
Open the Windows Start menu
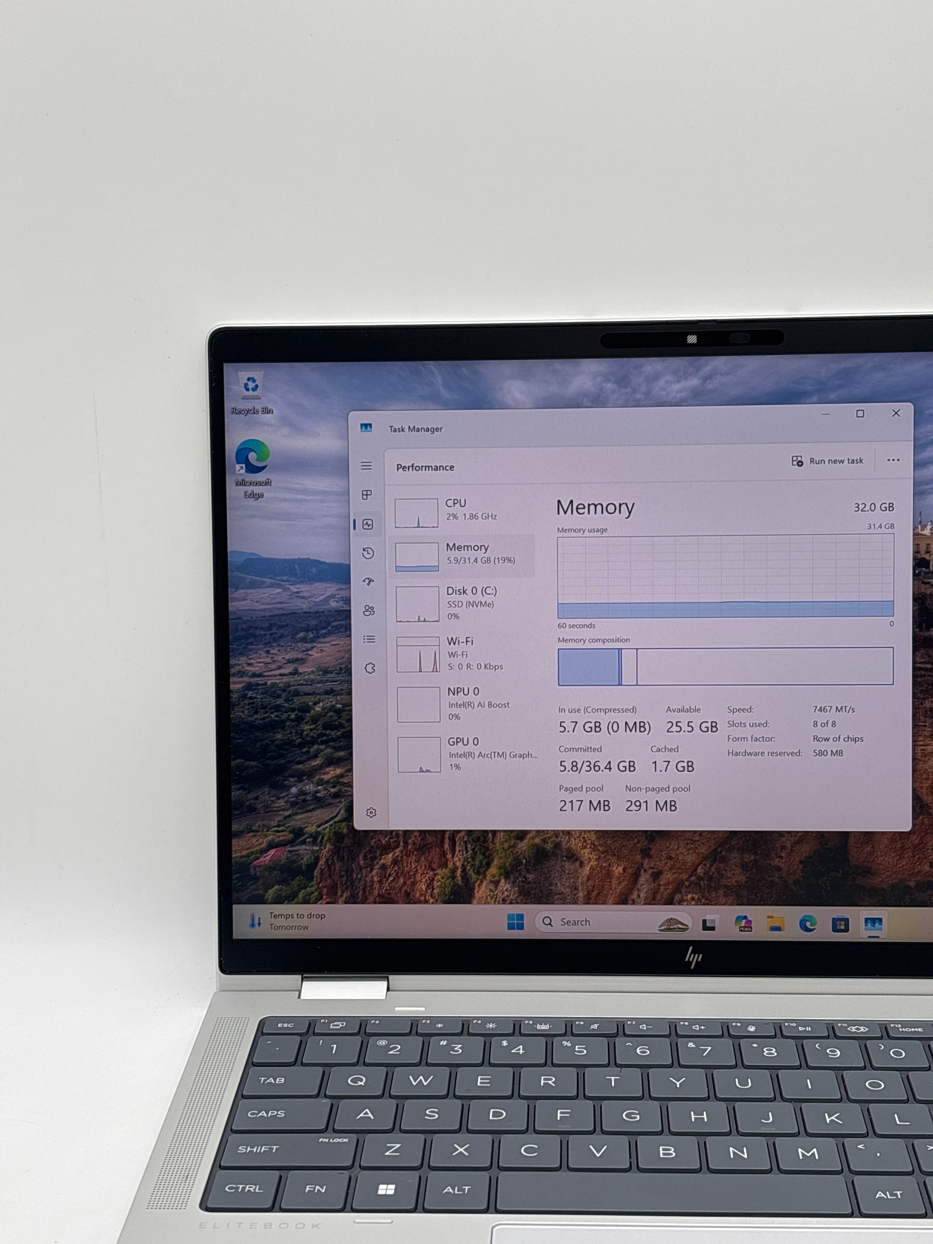click(515, 922)
